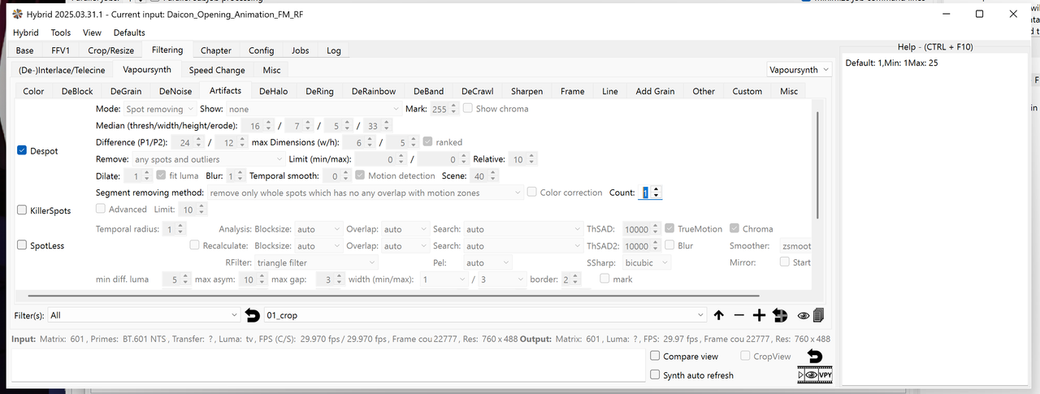Switch to the Log tab
The width and height of the screenshot is (1040, 394).
tap(334, 50)
